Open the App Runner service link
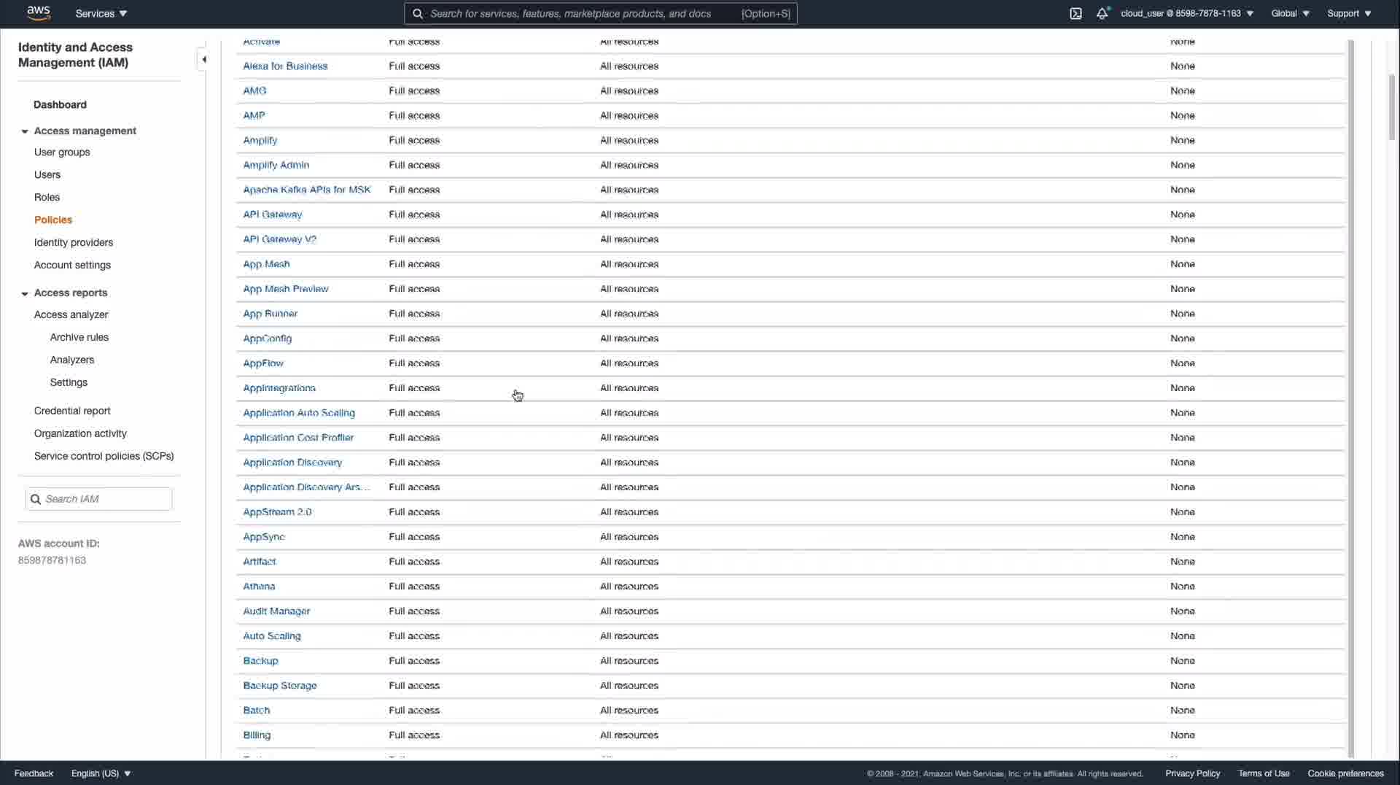This screenshot has width=1400, height=785. tap(271, 314)
